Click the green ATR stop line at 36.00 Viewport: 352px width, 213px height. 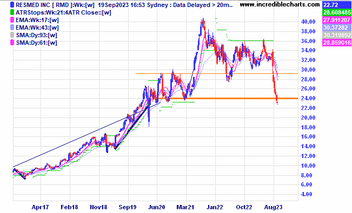pyautogui.click(x=251, y=40)
